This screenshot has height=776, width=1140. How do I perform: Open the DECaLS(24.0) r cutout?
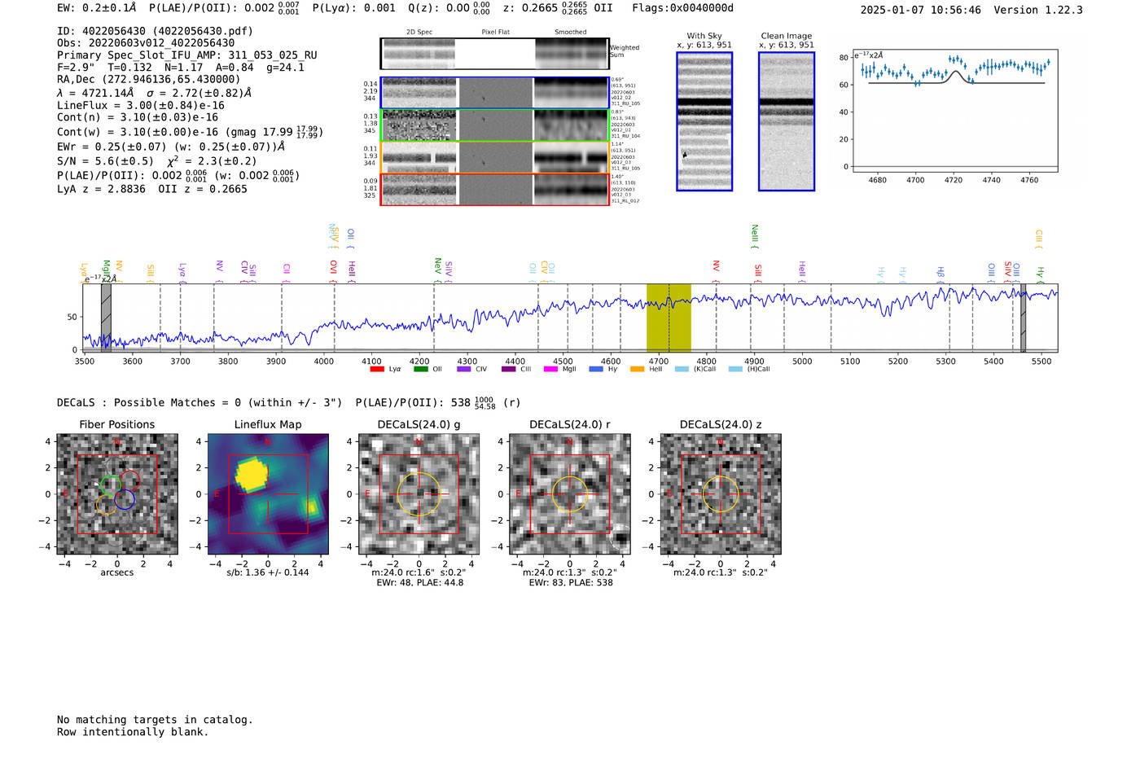pos(570,494)
